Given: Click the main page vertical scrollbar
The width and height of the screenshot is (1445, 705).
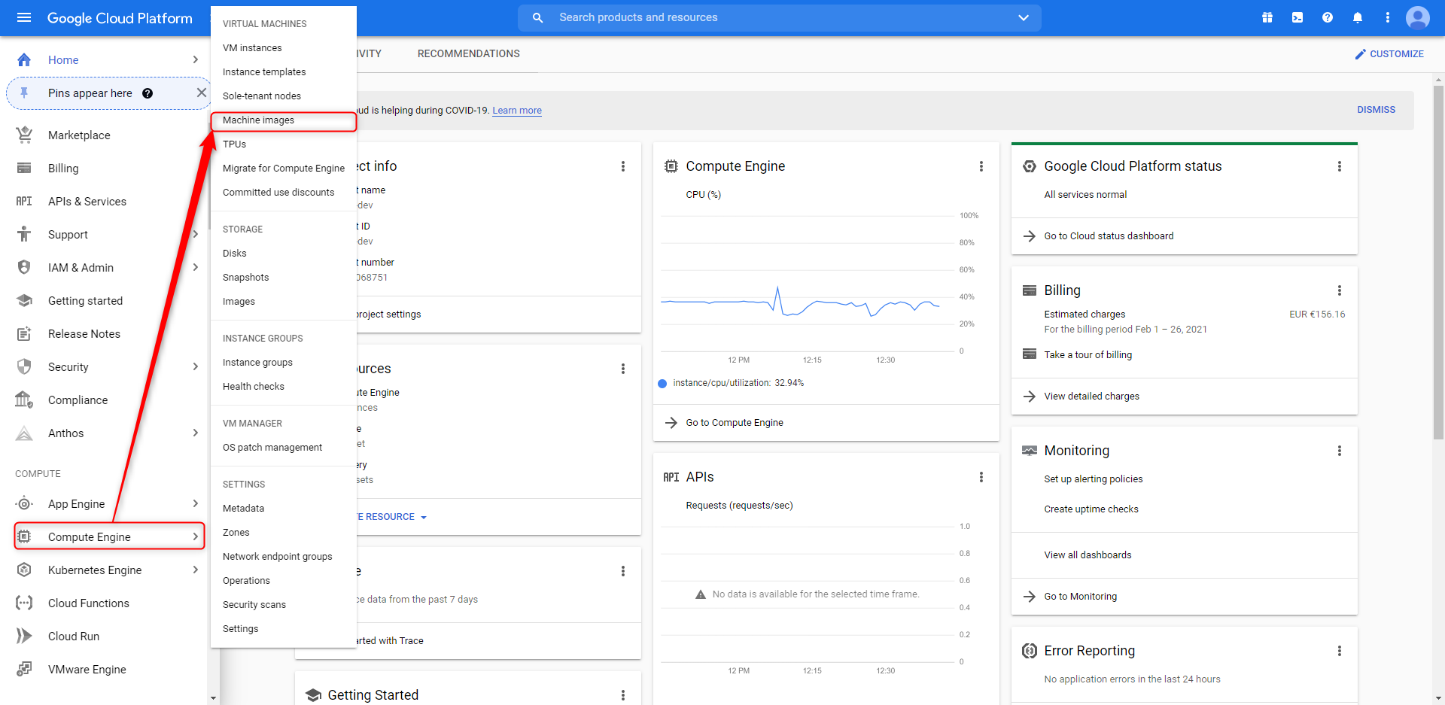Looking at the screenshot, I should tap(1438, 262).
